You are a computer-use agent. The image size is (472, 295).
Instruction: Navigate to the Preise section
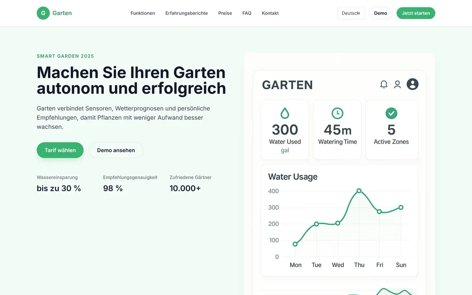(x=225, y=13)
